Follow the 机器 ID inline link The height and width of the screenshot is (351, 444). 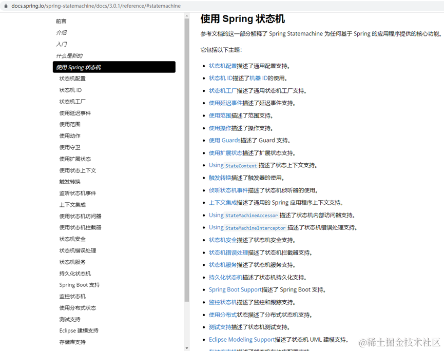(259, 78)
